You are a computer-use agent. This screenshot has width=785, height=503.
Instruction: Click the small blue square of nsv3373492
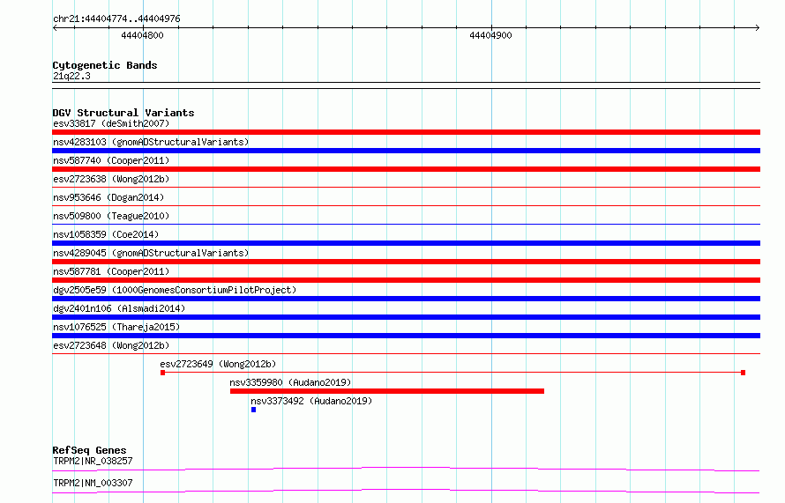253,410
